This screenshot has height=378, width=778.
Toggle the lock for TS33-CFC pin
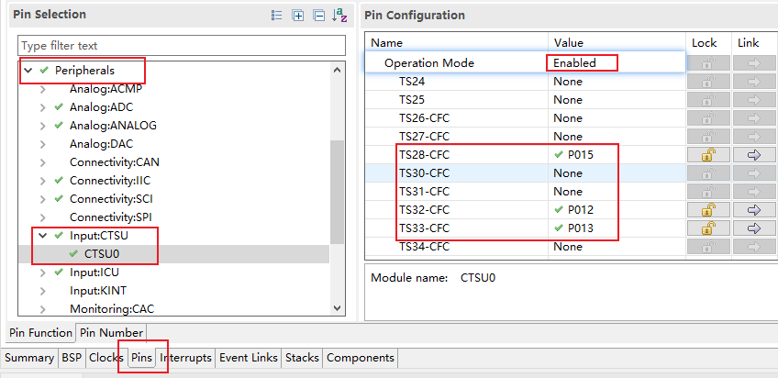click(x=707, y=228)
